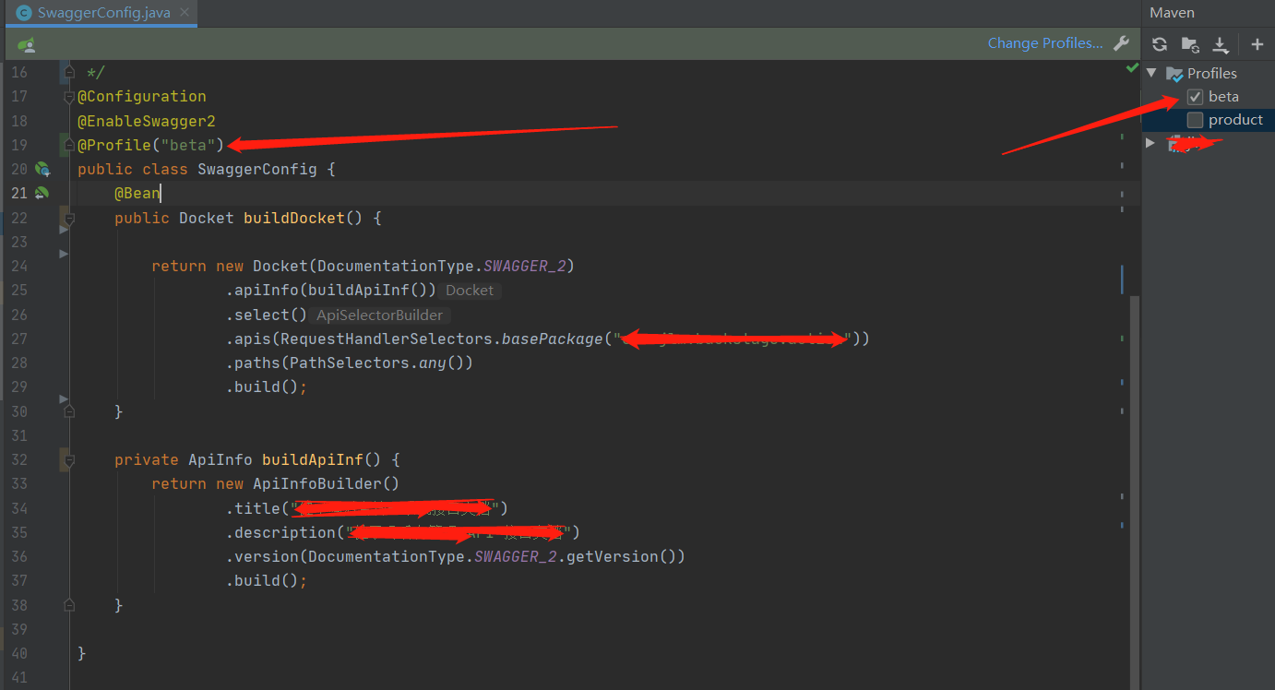The width and height of the screenshot is (1275, 690).
Task: Expand the Maven module node under Profiles
Action: (1150, 143)
